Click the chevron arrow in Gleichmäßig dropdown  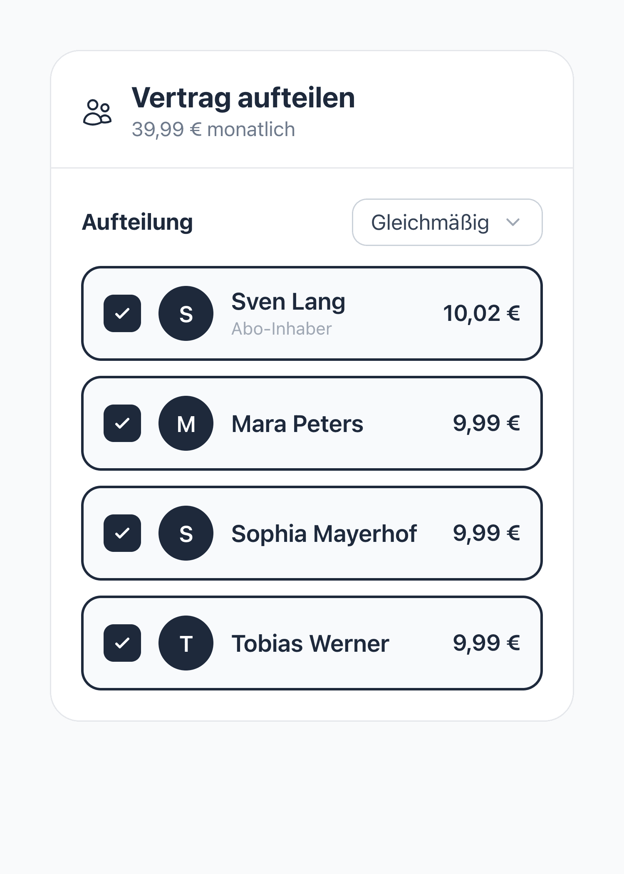513,222
